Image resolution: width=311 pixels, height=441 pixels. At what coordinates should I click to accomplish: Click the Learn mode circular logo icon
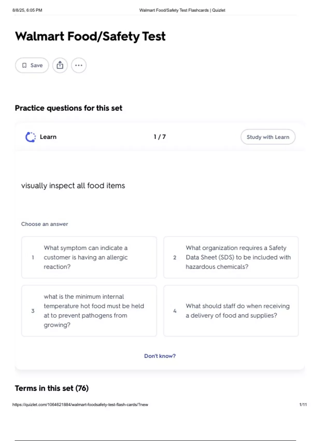(31, 137)
